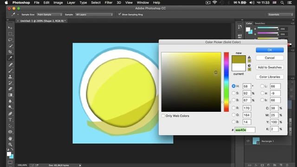The image size is (297, 167).
Task: Click the Rectangle 1 layer thumbnail
Action: [256, 141]
